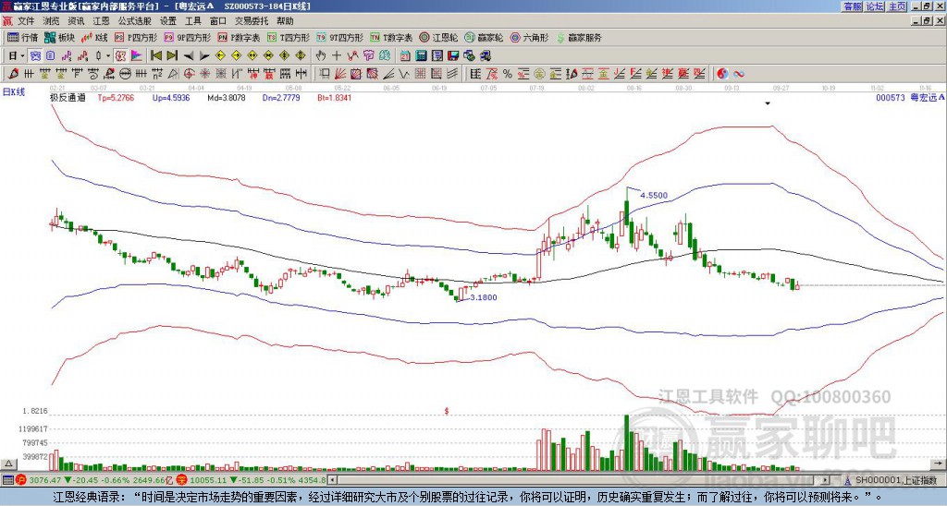Click the red triangle indicator panel toggle
947x506 pixels.
[9, 464]
